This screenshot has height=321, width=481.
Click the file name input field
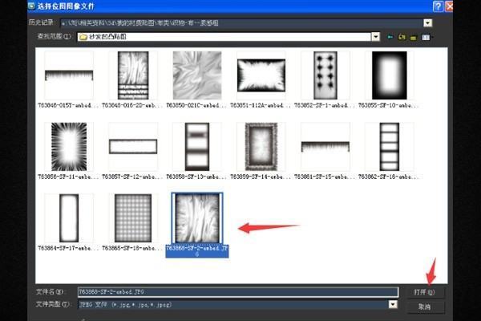click(x=236, y=292)
